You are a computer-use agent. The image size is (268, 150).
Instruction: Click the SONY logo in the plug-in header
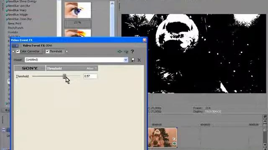(x=30, y=68)
